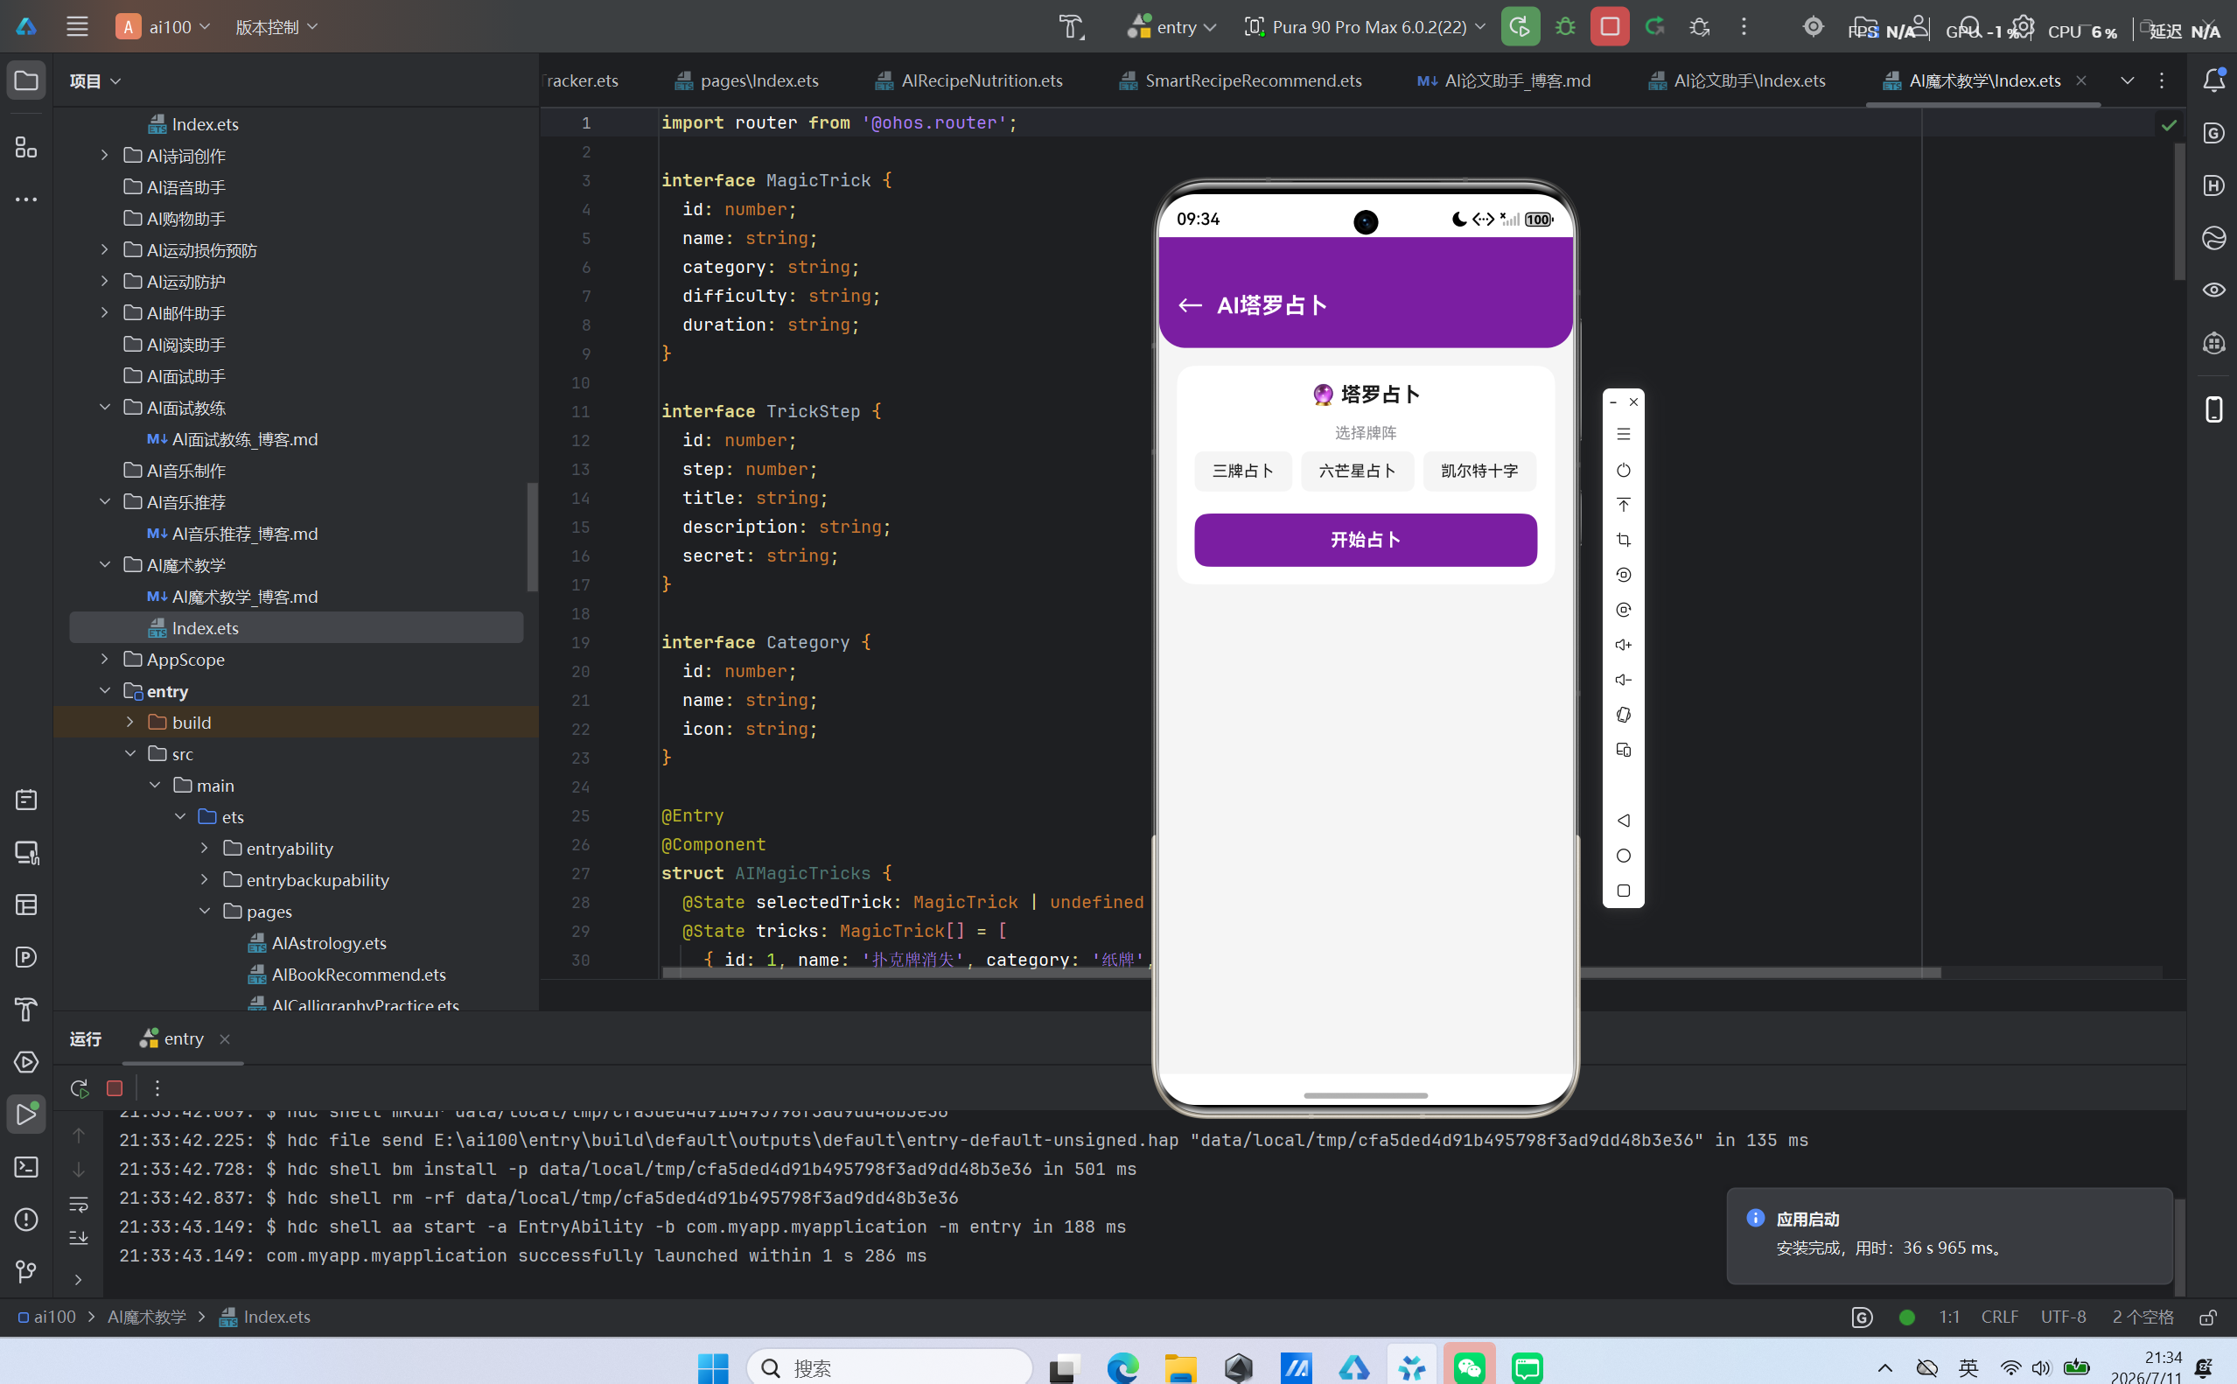The image size is (2237, 1384).
Task: Show hidden editor tabs list chevron
Action: pos(2127,80)
